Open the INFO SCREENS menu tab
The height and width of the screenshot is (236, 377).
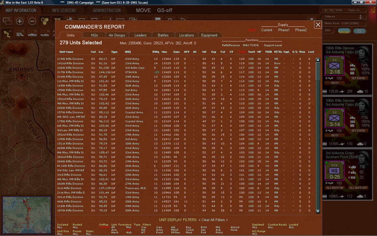click(64, 10)
